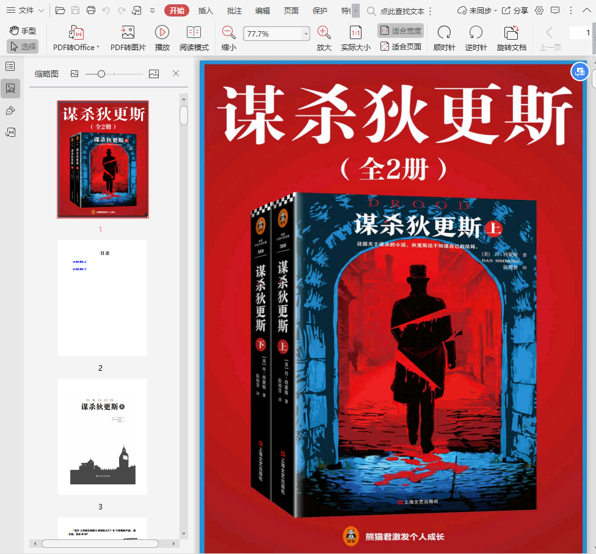Switch to the 批注 tab
This screenshot has width=596, height=554.
point(234,10)
